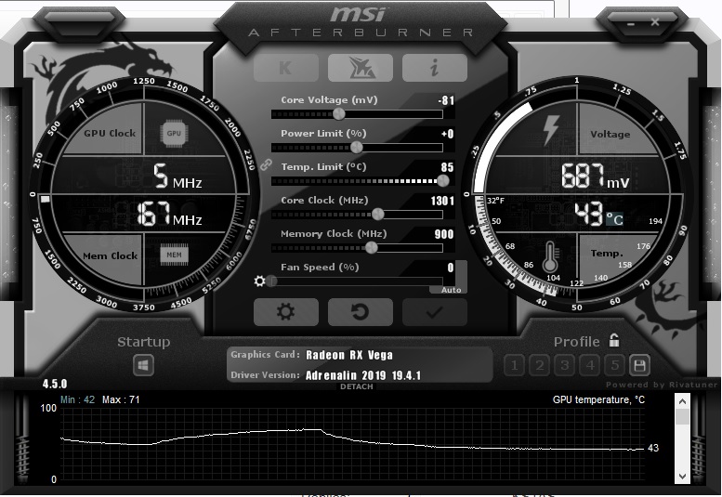Open the Kombustor K button
The width and height of the screenshot is (722, 497).
pos(286,68)
